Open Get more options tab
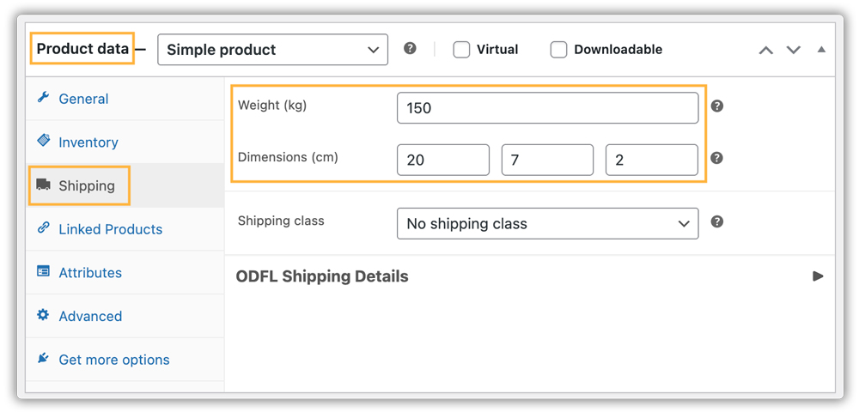The width and height of the screenshot is (859, 412). pos(125,360)
